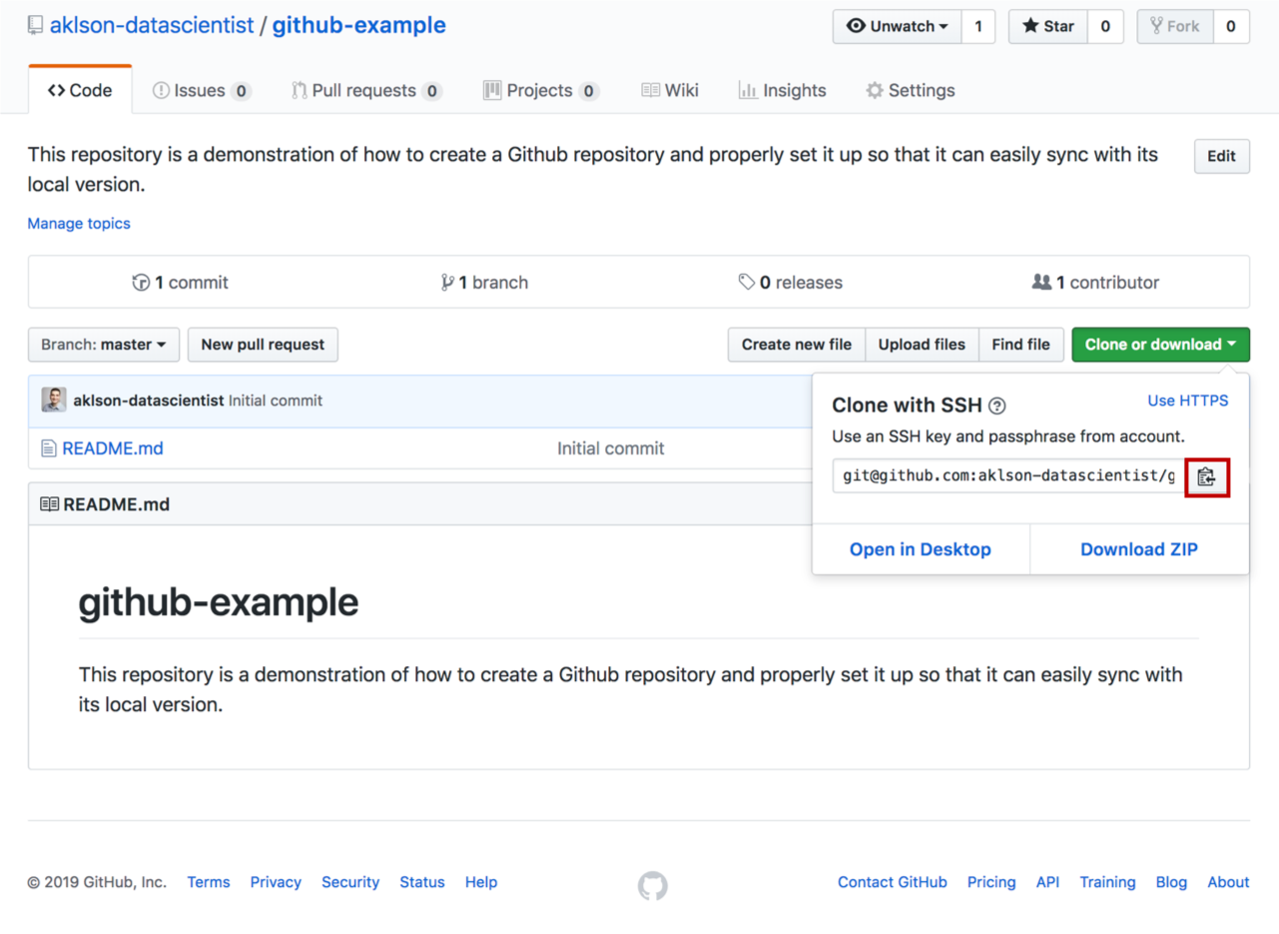This screenshot has width=1279, height=934.
Task: Copy the SSH URL to clipboard
Action: coord(1207,477)
